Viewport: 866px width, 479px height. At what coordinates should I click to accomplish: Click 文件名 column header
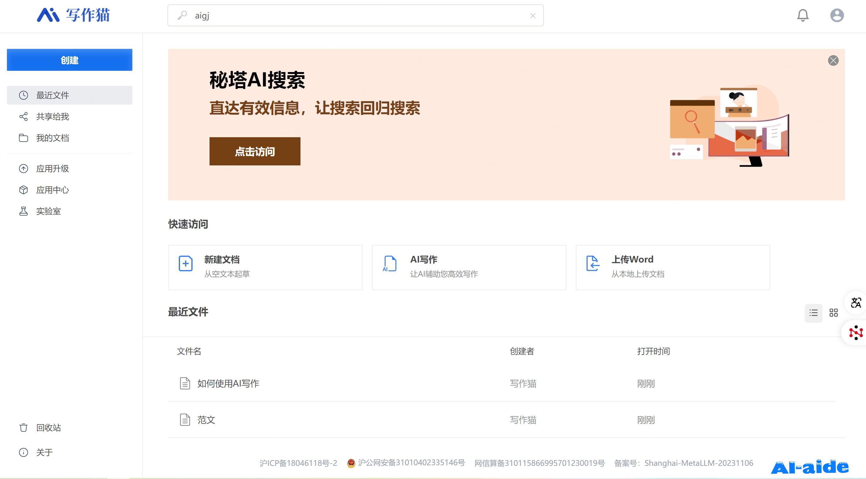pyautogui.click(x=189, y=351)
